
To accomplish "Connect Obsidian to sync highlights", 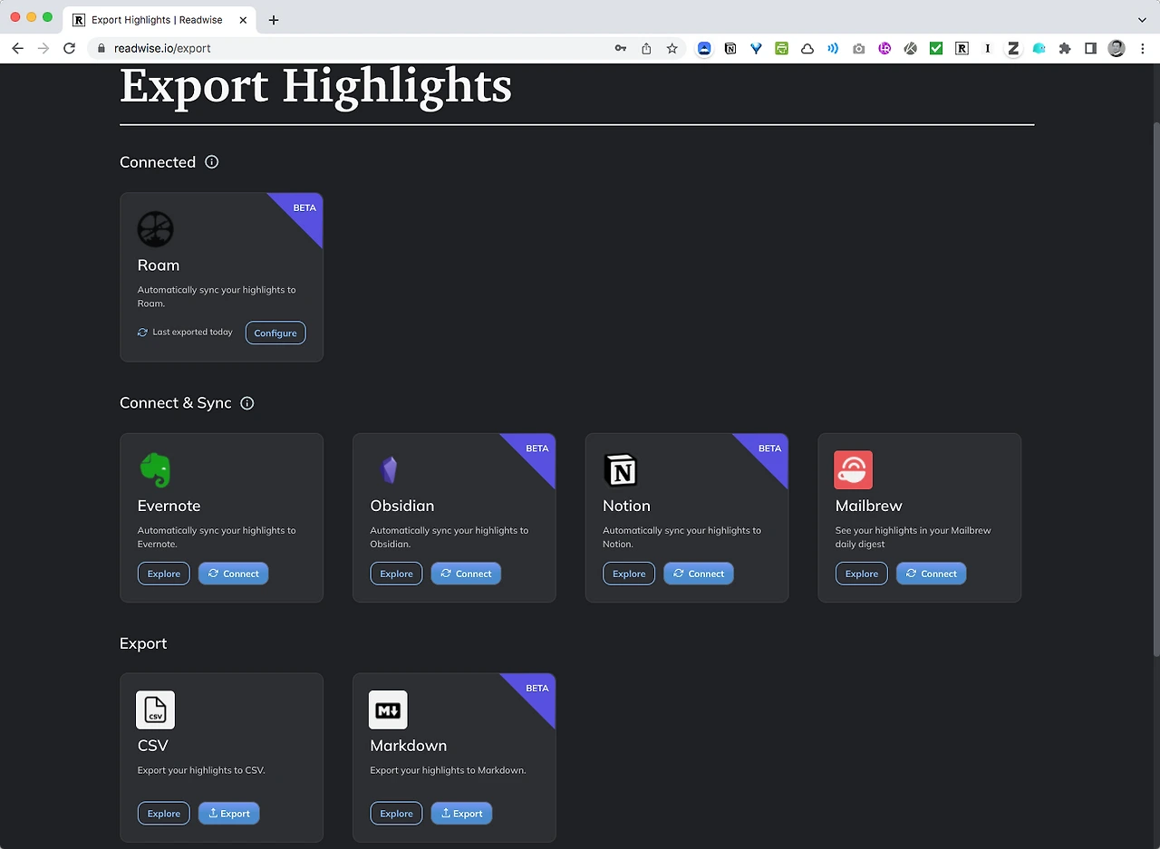I will pyautogui.click(x=467, y=574).
